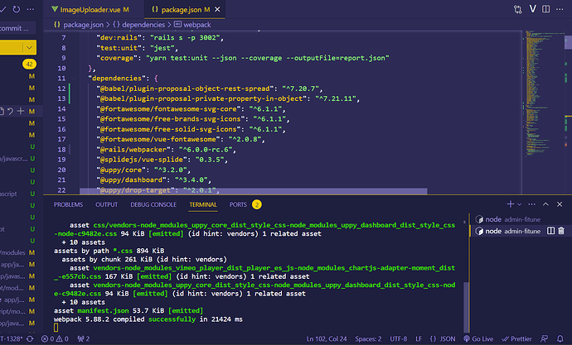This screenshot has width=572, height=345.
Task: Click "@splidejs/vue-splide" dependency text
Action: coord(142,160)
